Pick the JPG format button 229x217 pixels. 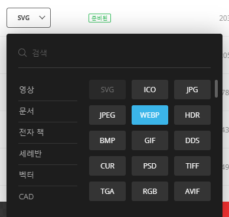192,90
